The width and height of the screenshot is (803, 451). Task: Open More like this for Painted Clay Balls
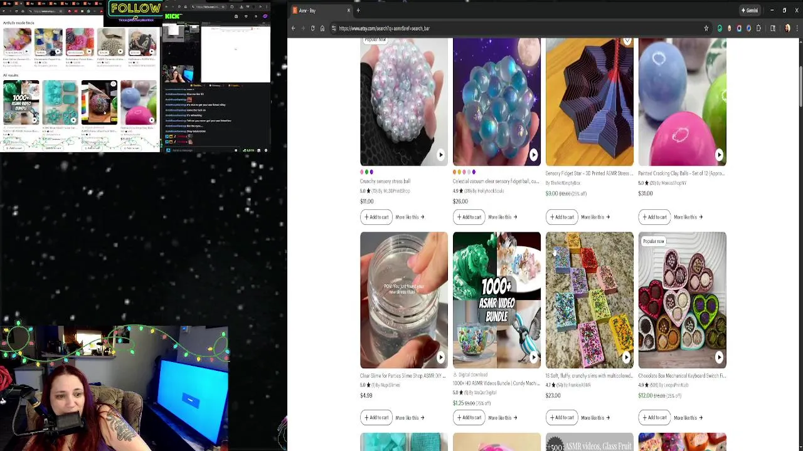point(688,217)
